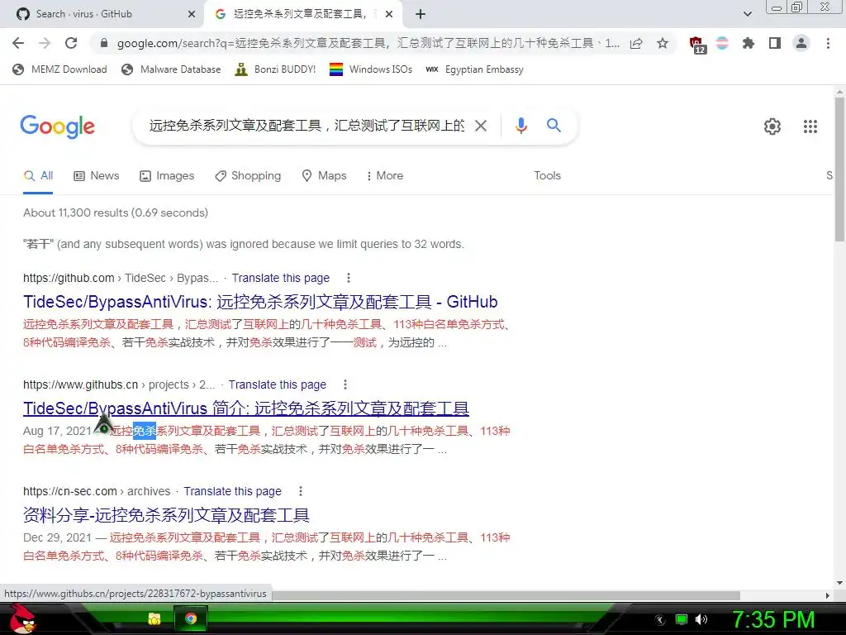Open the TideSec/BypassAntiVirus GitHub result title
The image size is (846, 635).
[260, 302]
